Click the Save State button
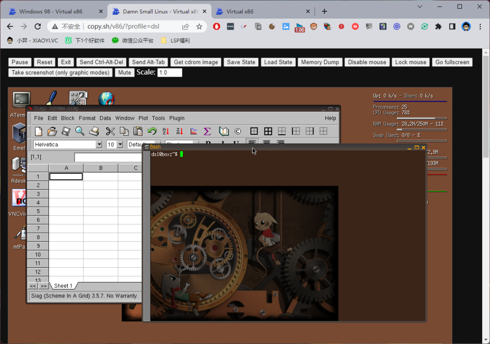The height and width of the screenshot is (344, 490). click(x=240, y=62)
